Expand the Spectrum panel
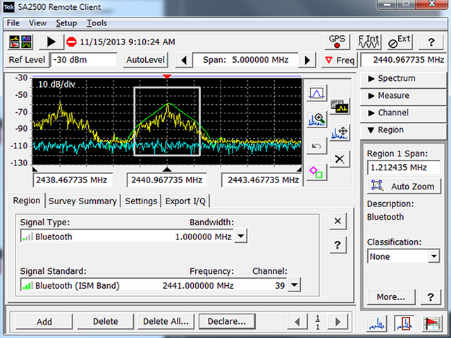The height and width of the screenshot is (338, 451). pyautogui.click(x=402, y=78)
